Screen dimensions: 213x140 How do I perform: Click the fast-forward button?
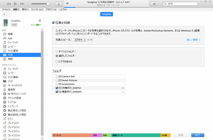click(22, 4)
